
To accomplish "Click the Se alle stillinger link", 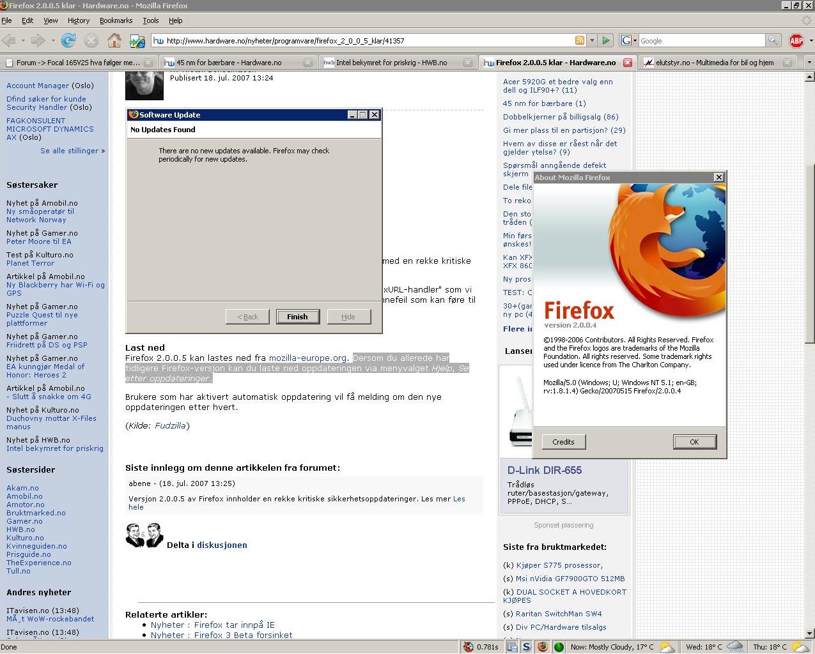I will pos(70,151).
